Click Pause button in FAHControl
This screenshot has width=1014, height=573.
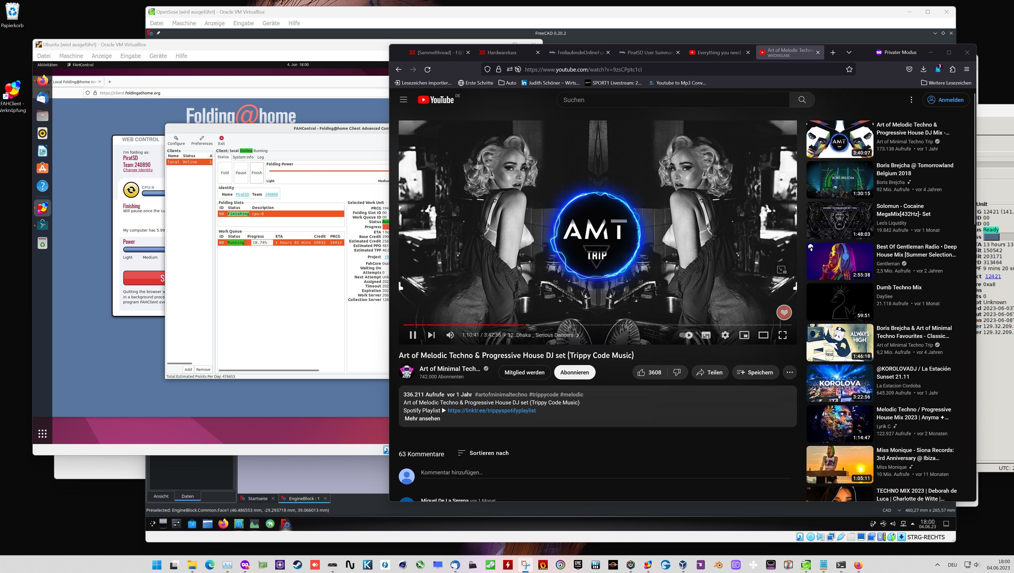(240, 173)
